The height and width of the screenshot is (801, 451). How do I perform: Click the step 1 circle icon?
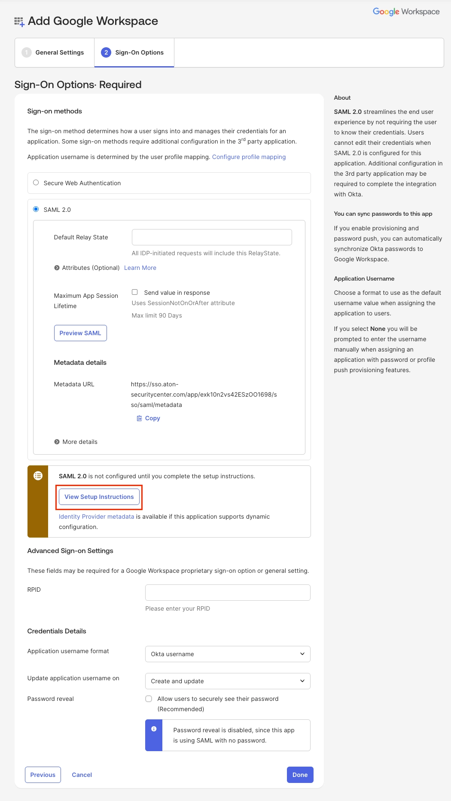click(x=27, y=52)
